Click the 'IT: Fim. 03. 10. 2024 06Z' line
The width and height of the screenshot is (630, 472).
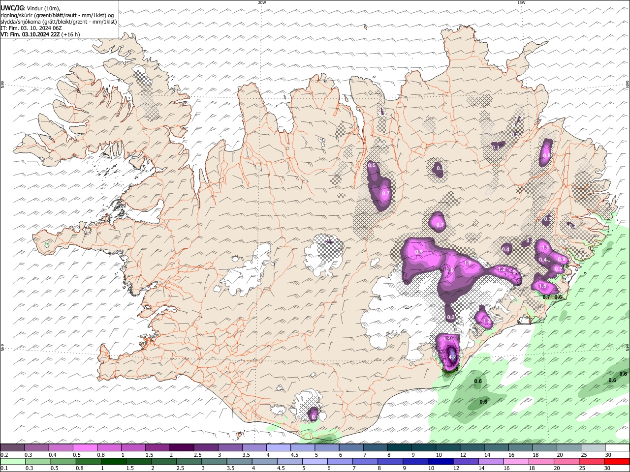coord(31,28)
